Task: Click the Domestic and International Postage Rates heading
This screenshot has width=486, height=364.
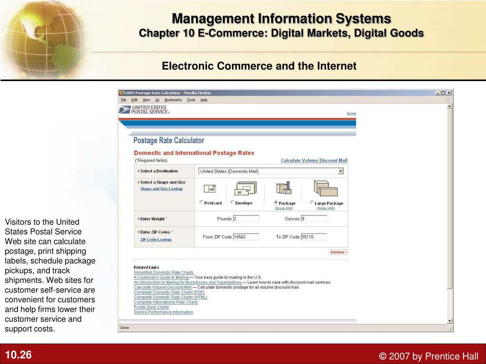Action: coord(194,153)
